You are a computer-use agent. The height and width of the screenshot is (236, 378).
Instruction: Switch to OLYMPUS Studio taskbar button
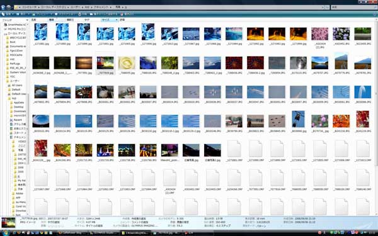[x=105, y=233]
